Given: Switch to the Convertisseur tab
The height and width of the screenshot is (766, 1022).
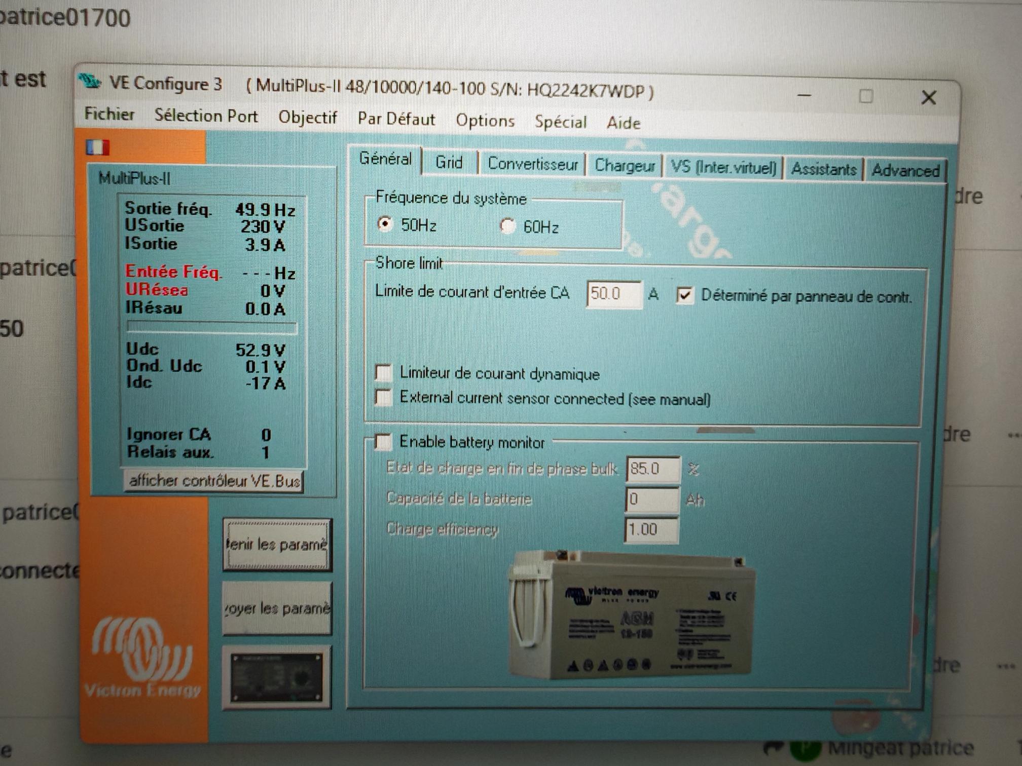Looking at the screenshot, I should (x=532, y=164).
